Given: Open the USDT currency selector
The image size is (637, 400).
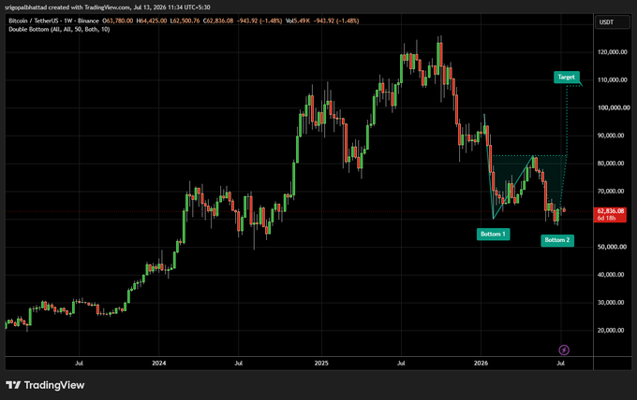Looking at the screenshot, I should point(613,21).
